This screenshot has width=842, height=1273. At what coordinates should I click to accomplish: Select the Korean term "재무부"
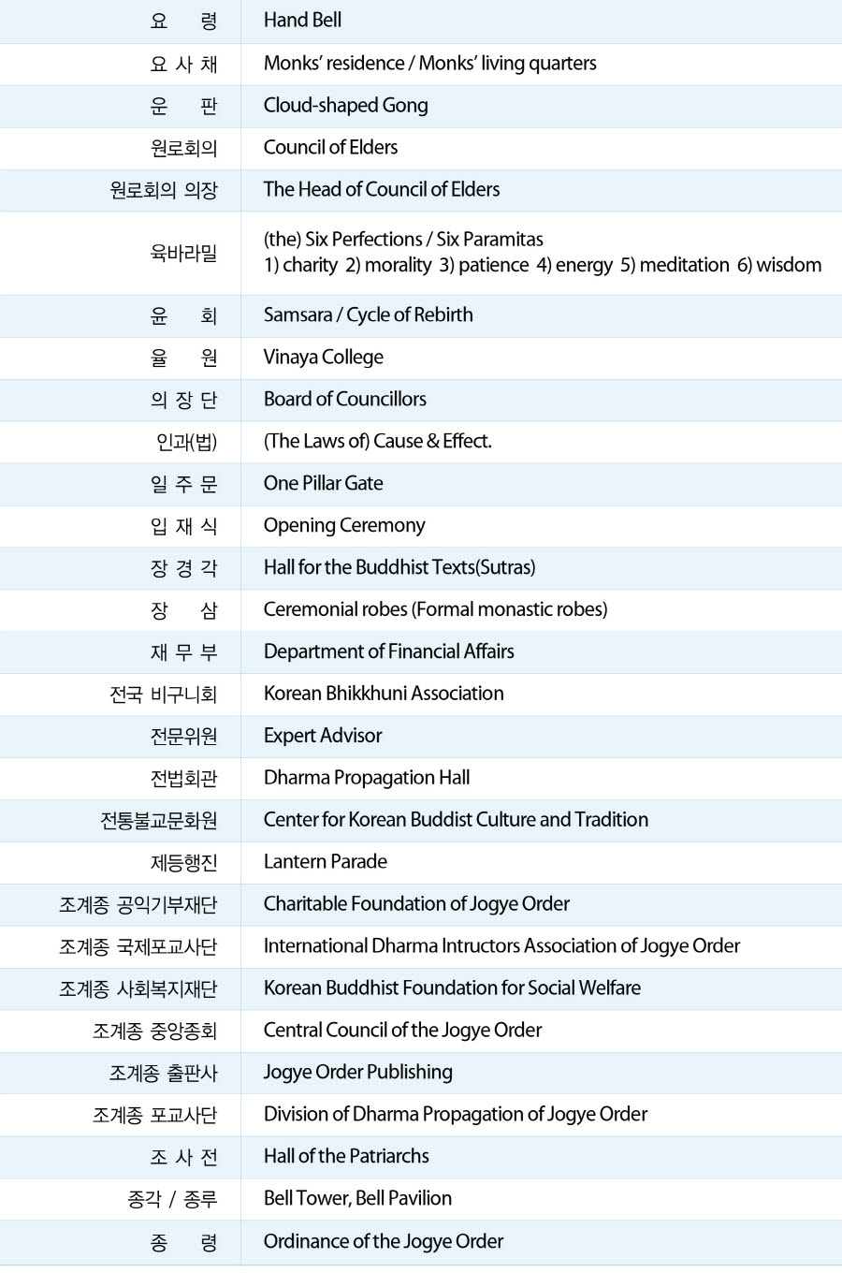tap(184, 652)
